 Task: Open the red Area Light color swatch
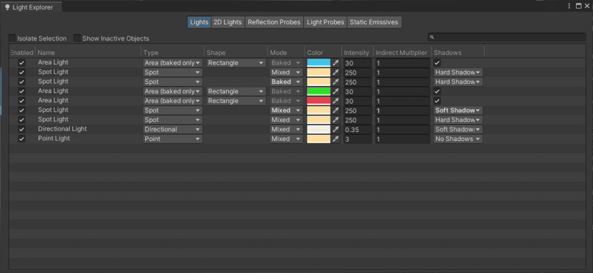319,101
